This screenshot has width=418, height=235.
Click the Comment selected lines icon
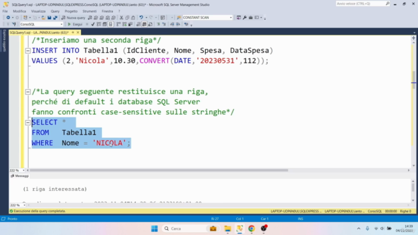158,24
